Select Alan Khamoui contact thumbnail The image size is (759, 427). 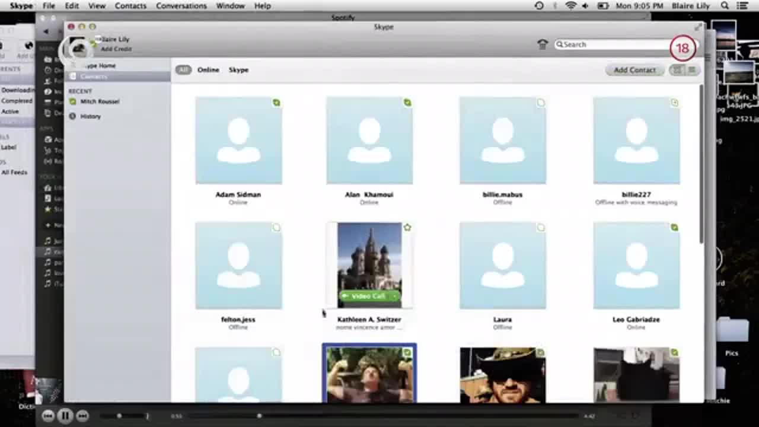coord(369,141)
